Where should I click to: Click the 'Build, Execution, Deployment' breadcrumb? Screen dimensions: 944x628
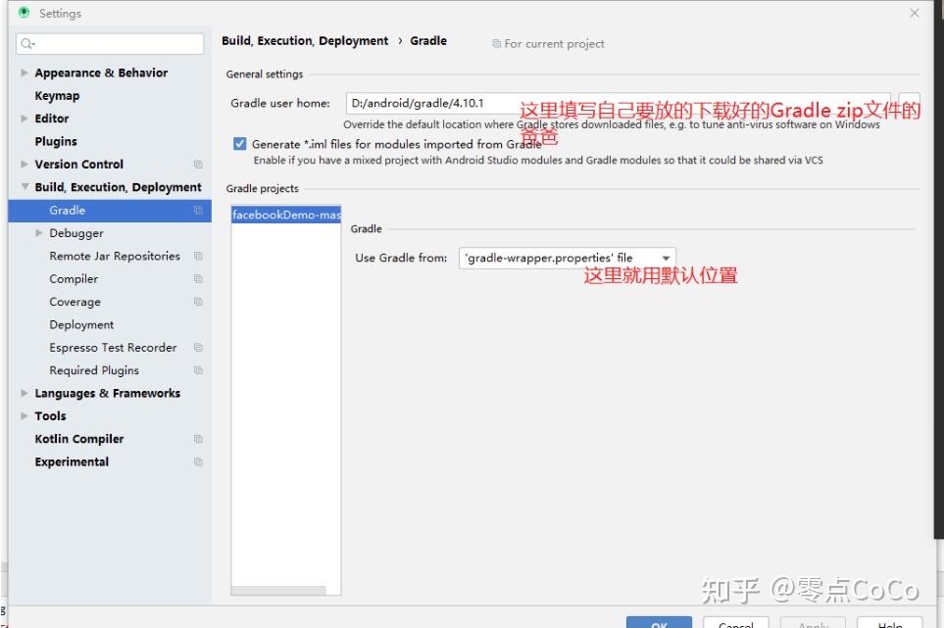[x=305, y=40]
